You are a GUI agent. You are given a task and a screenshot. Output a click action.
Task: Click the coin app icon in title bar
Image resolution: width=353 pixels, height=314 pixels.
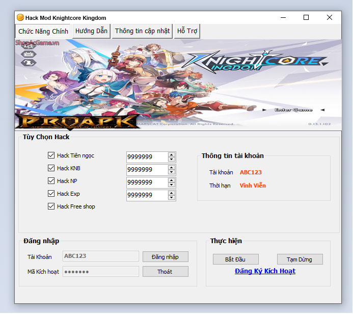coord(20,17)
